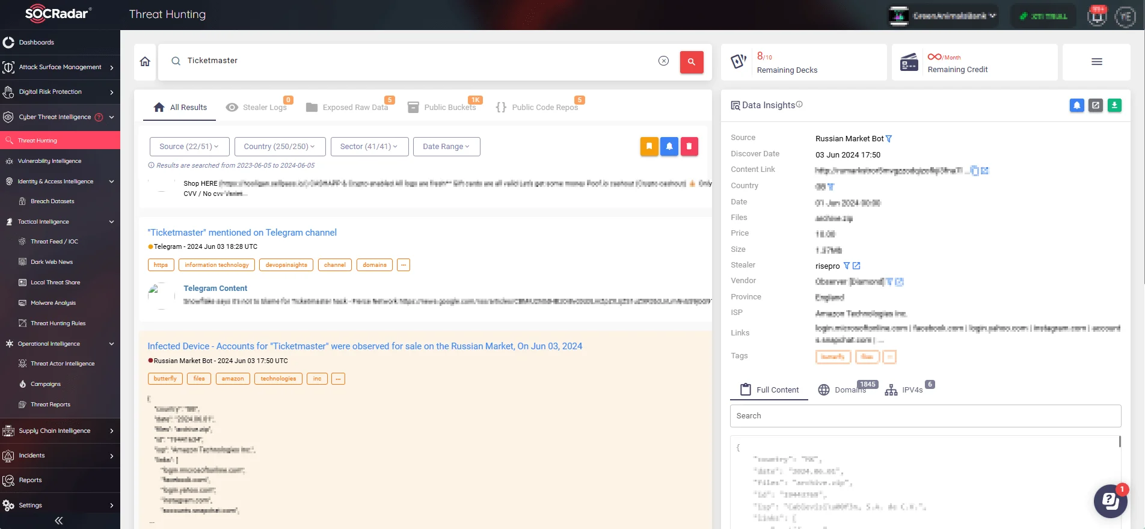1145x529 pixels.
Task: Open the help chat widget
Action: 1110,501
